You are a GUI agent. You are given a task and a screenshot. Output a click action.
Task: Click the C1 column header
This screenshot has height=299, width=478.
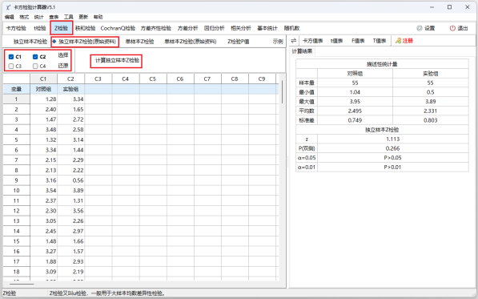pos(43,79)
